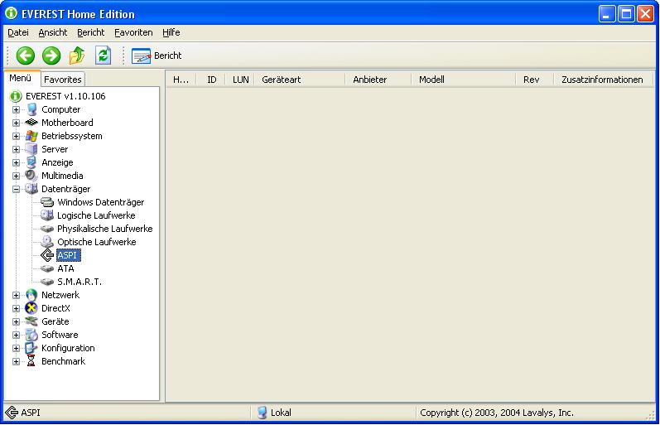Click the Lokal computer icon in status bar
The height and width of the screenshot is (425, 660).
point(262,413)
